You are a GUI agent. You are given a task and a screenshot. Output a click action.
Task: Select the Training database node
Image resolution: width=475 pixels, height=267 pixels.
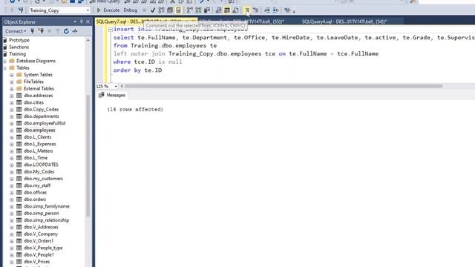point(17,54)
